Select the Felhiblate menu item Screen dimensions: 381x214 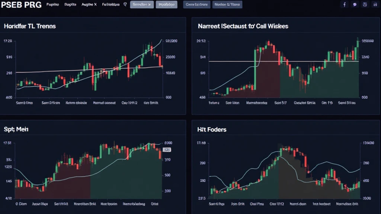pyautogui.click(x=111, y=4)
